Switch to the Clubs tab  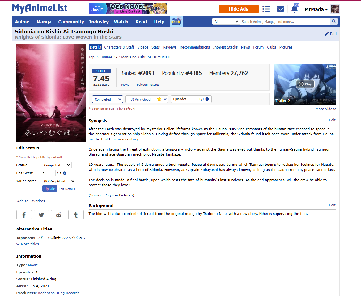click(x=271, y=47)
